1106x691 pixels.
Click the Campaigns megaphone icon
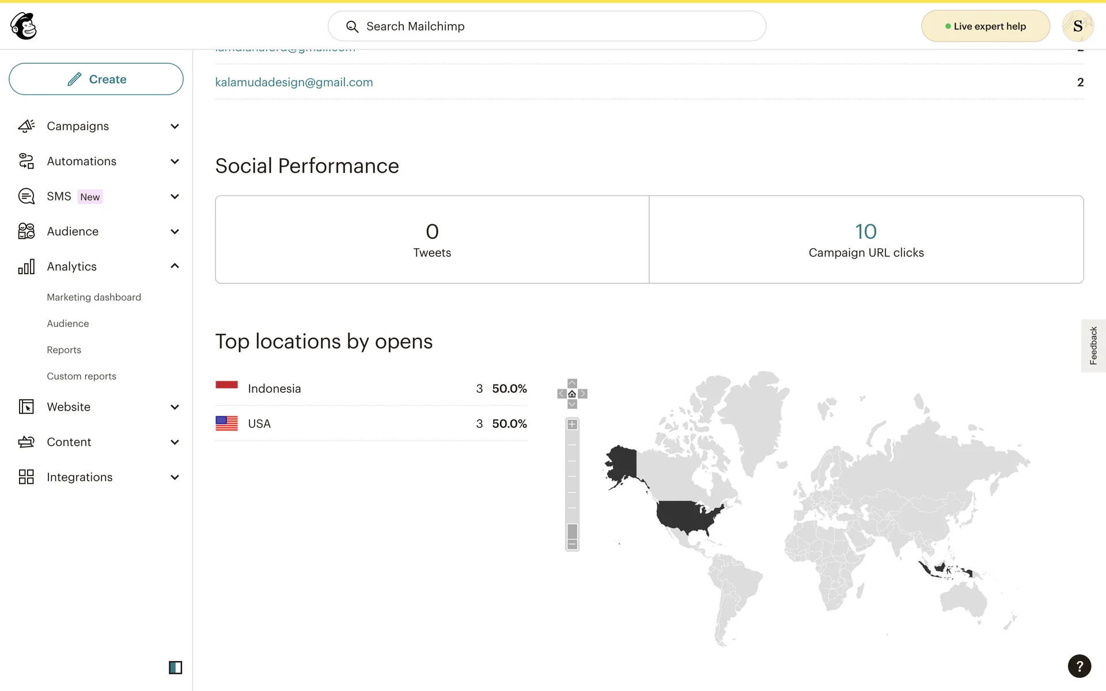26,126
